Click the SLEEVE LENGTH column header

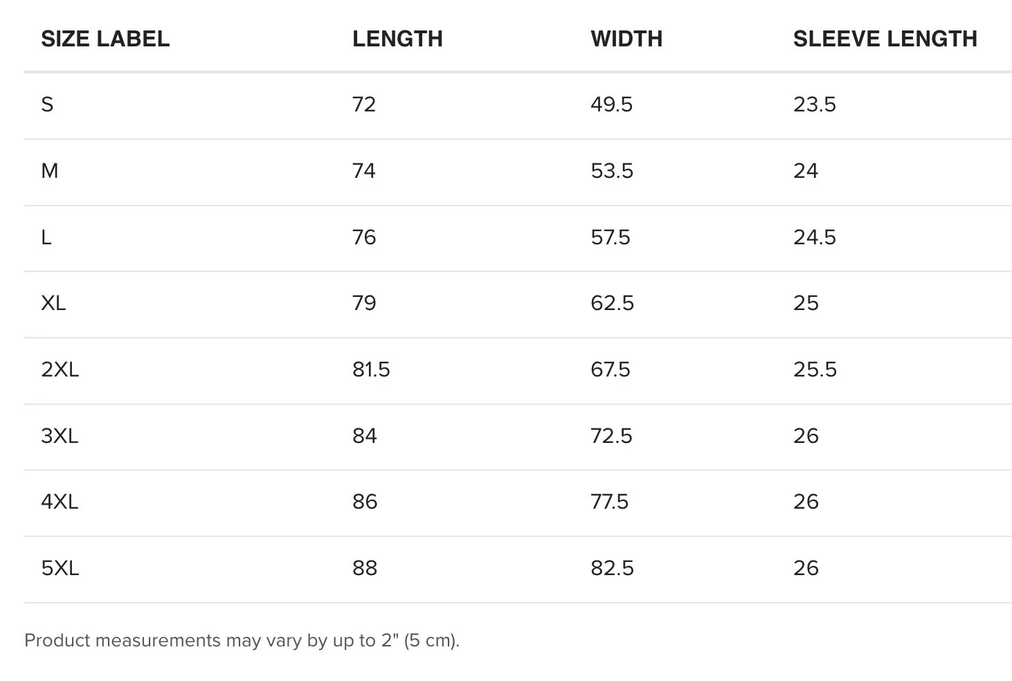pyautogui.click(x=885, y=39)
